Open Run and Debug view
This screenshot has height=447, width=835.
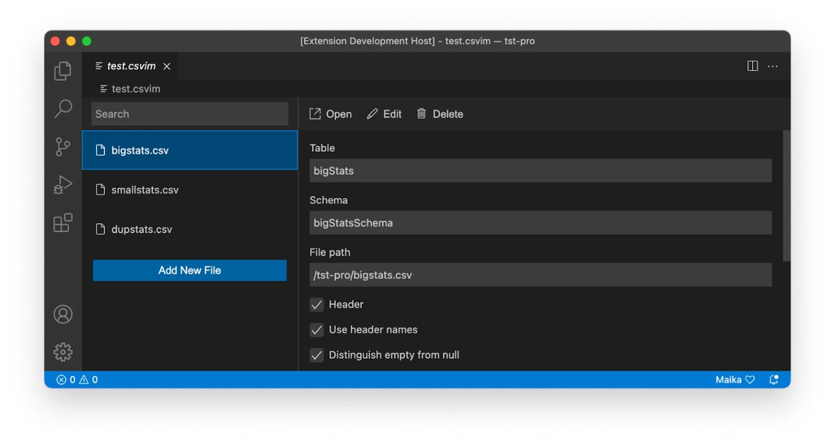(x=63, y=185)
